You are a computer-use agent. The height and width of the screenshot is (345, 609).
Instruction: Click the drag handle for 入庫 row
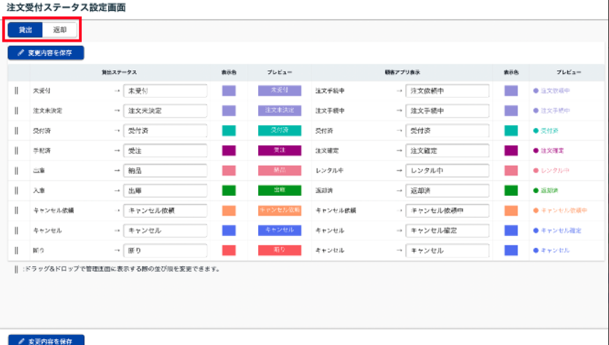[16, 191]
